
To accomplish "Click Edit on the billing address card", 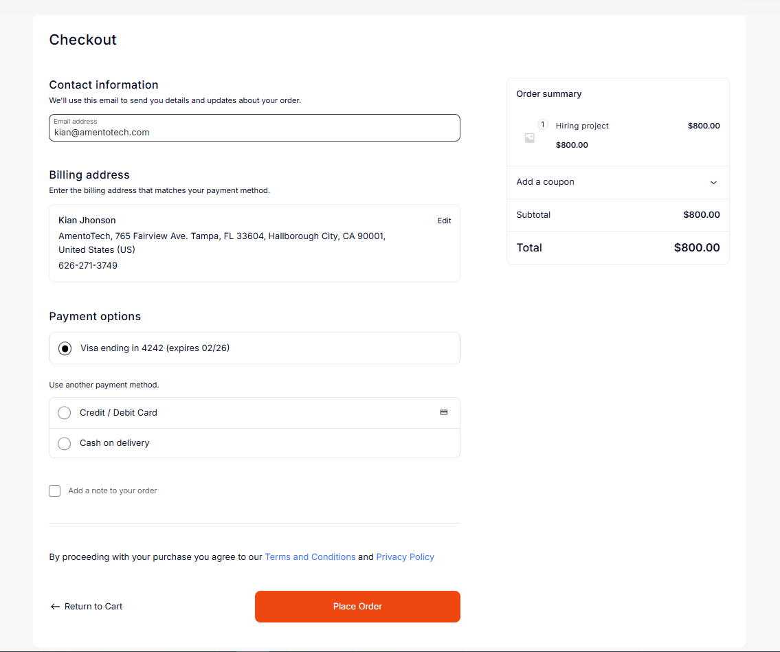I will click(x=444, y=221).
